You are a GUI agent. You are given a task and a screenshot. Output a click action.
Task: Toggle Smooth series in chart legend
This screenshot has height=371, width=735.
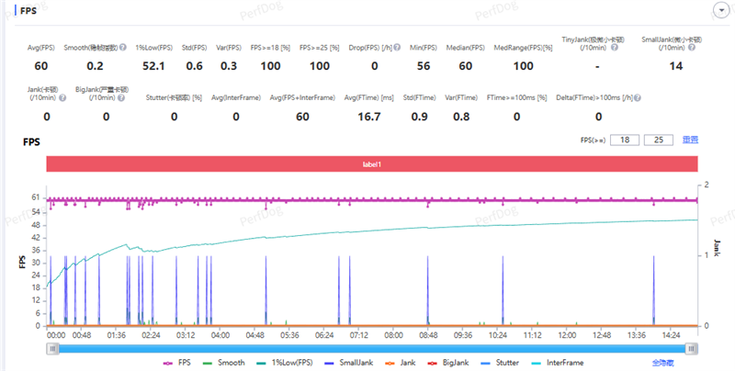click(x=224, y=363)
